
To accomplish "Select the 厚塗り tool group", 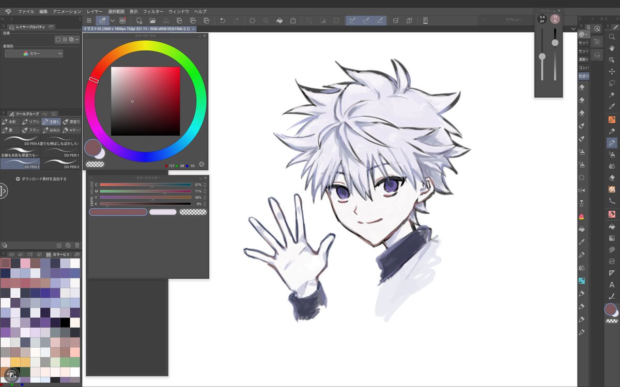I will pyautogui.click(x=71, y=122).
